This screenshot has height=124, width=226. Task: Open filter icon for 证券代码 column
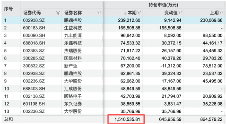click(58, 13)
